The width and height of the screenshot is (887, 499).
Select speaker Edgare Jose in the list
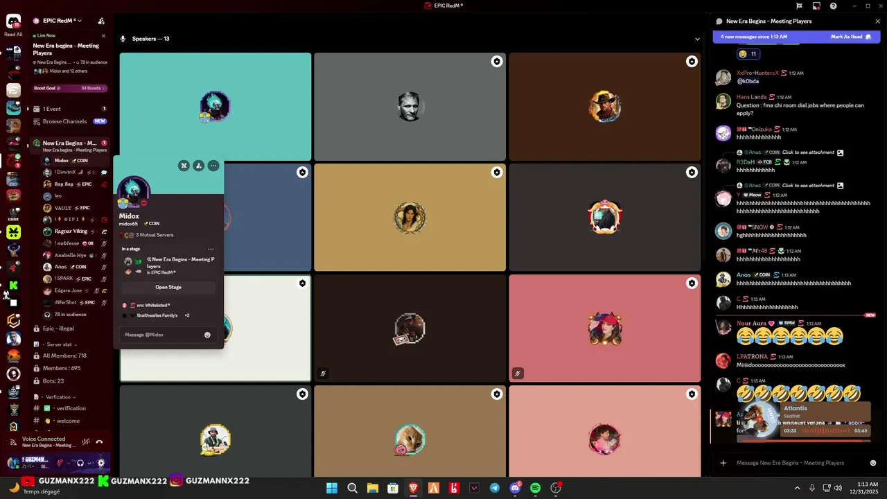click(75, 290)
